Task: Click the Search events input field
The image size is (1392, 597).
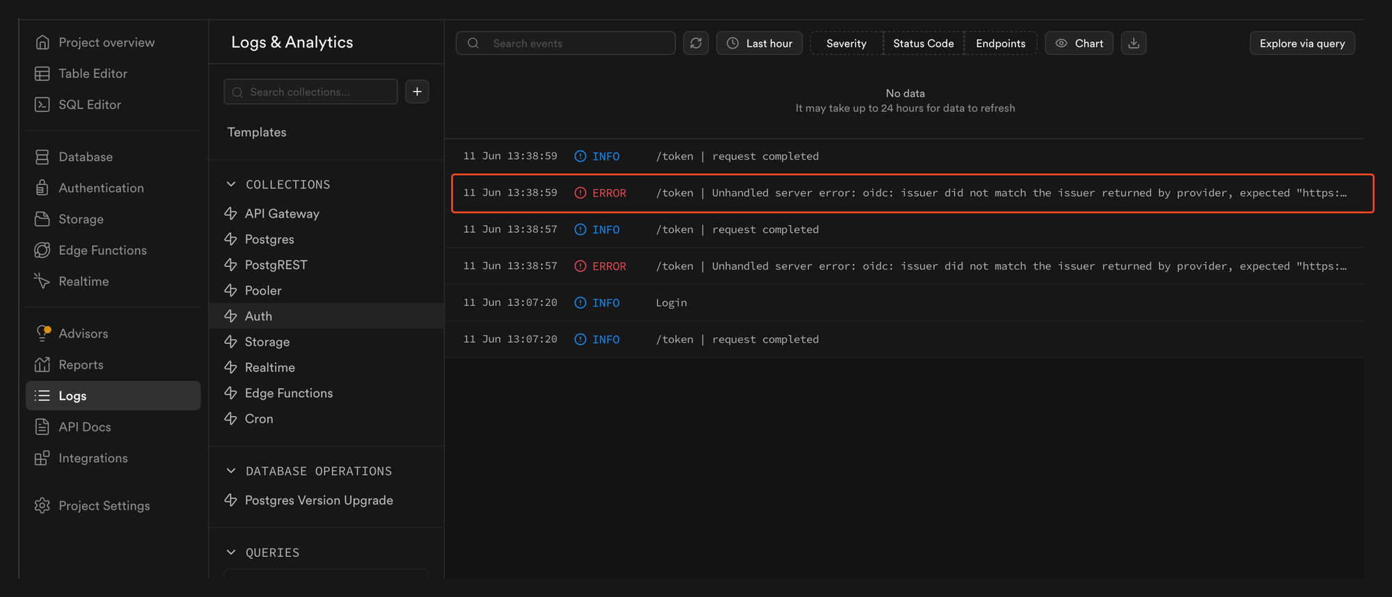Action: click(578, 43)
